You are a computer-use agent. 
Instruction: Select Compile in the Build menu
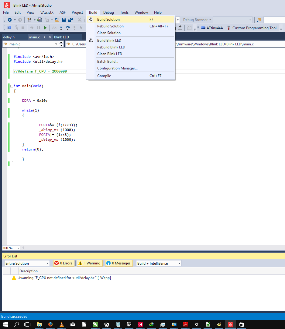(x=131, y=76)
